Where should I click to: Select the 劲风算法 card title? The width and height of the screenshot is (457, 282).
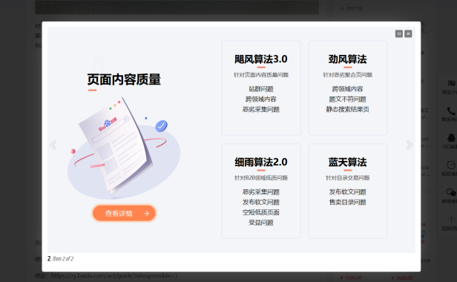point(347,59)
